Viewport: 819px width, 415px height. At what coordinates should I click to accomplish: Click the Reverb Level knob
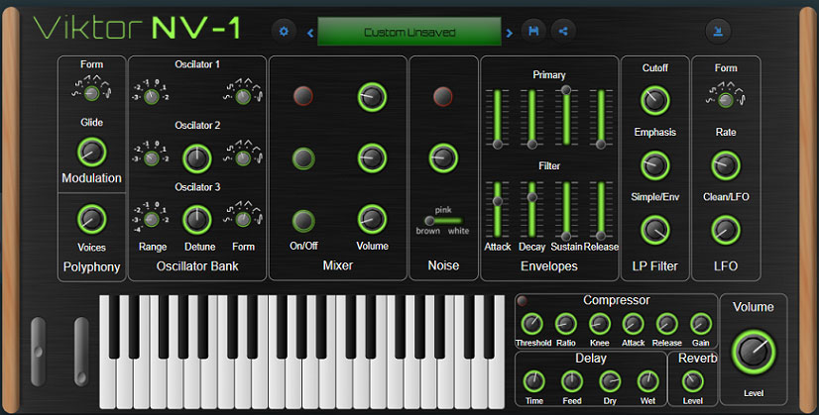693,381
